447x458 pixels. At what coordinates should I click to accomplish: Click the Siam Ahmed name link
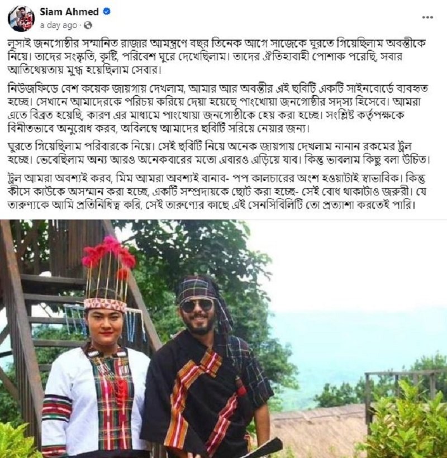69,12
